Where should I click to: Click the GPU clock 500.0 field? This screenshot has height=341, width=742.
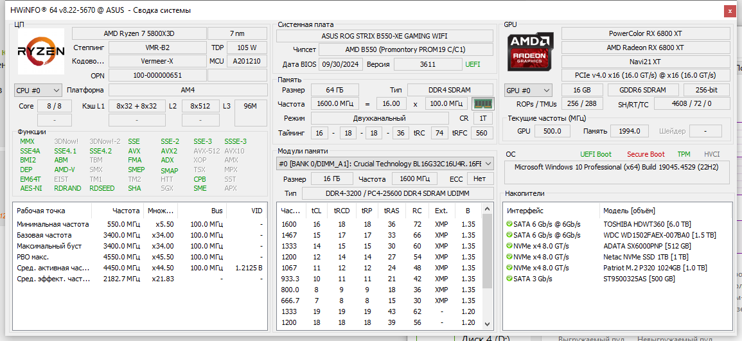coord(552,131)
